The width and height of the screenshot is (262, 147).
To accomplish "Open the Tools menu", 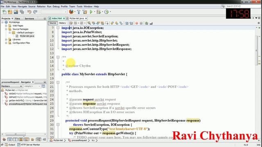I will pos(79,7).
